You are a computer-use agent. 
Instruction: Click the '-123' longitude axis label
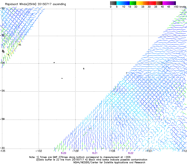point(148,151)
